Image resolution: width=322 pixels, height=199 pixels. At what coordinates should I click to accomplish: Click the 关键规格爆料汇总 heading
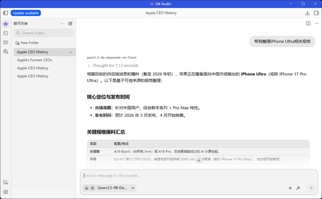(x=106, y=132)
